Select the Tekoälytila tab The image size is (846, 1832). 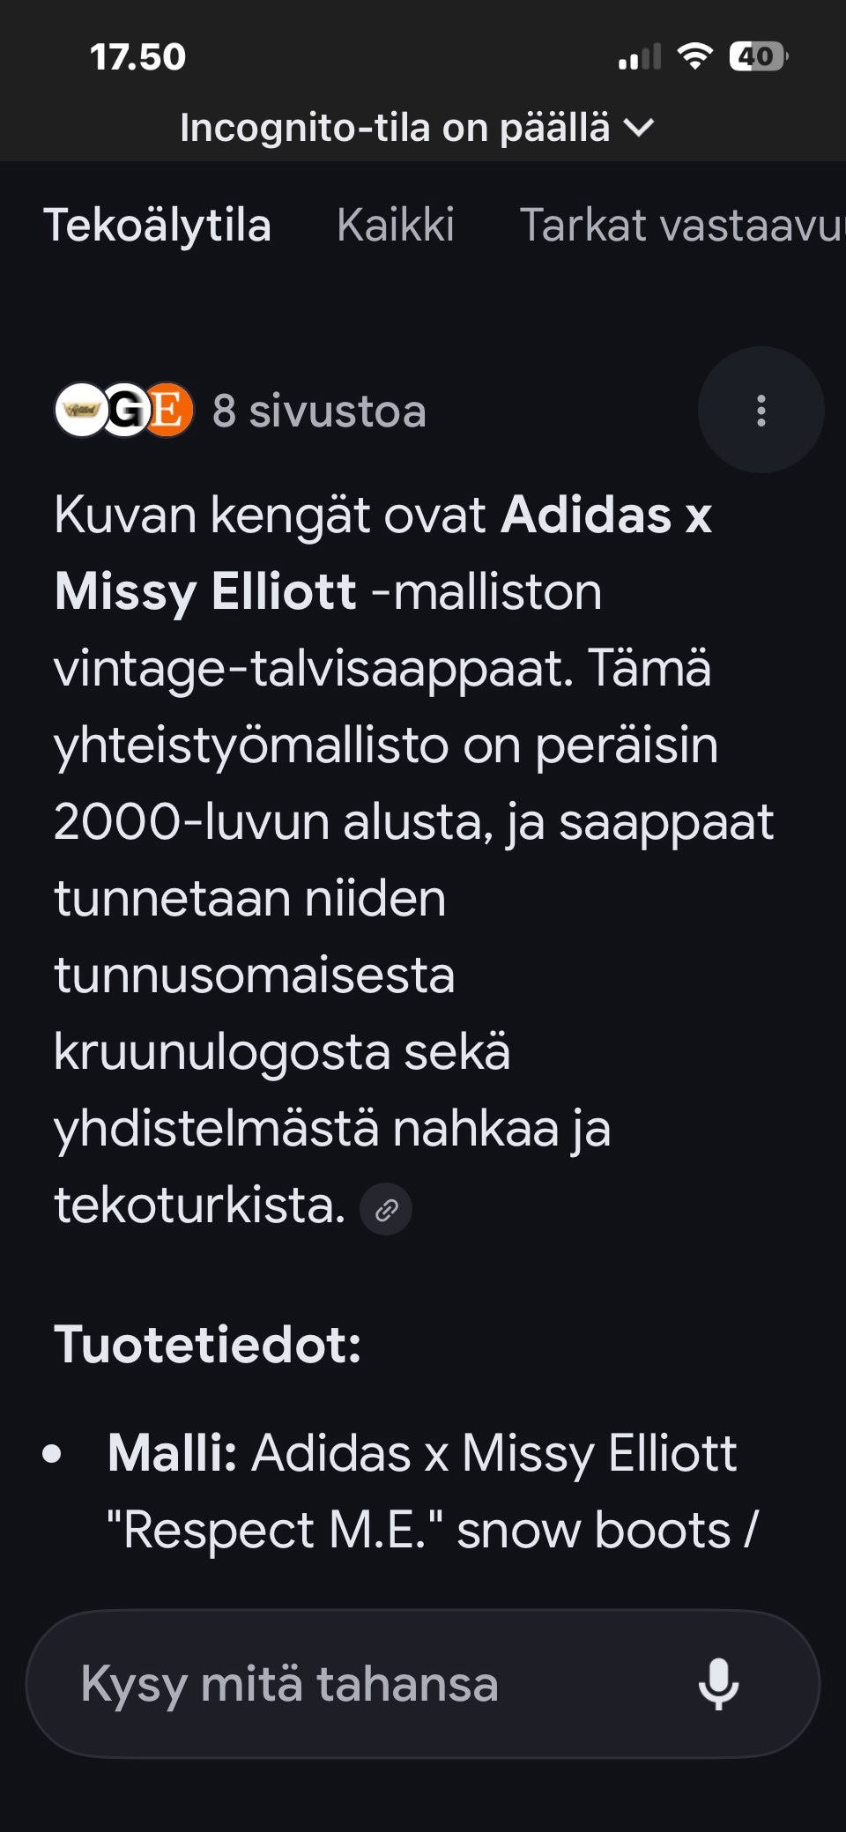point(160,226)
